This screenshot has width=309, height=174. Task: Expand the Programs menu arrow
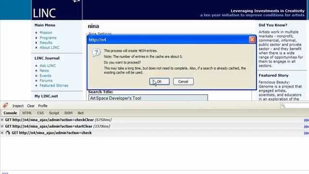click(36, 38)
